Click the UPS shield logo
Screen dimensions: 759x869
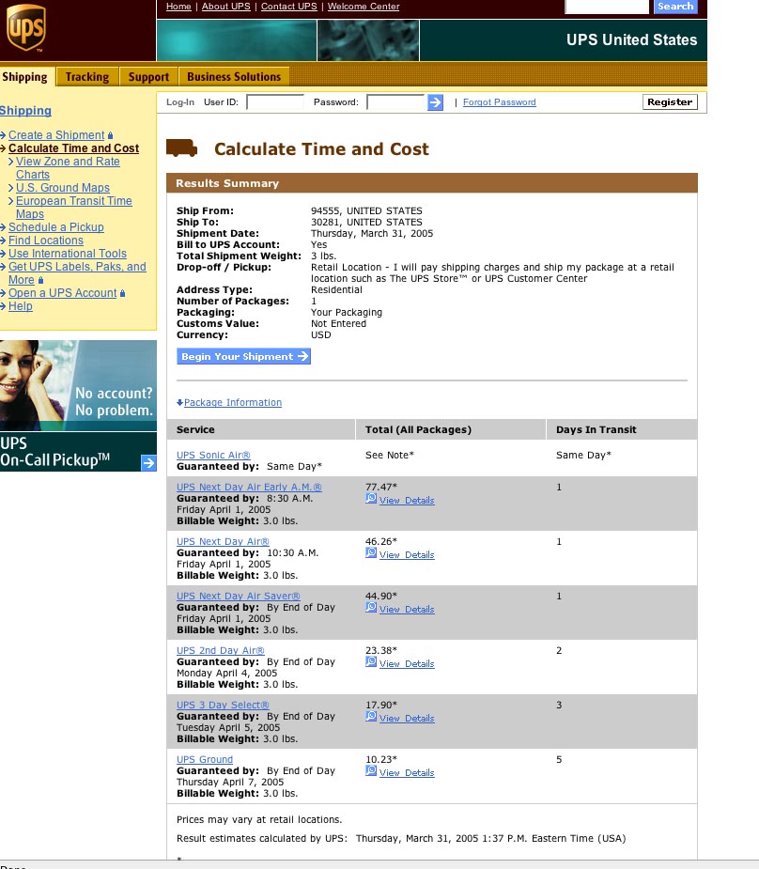click(25, 27)
